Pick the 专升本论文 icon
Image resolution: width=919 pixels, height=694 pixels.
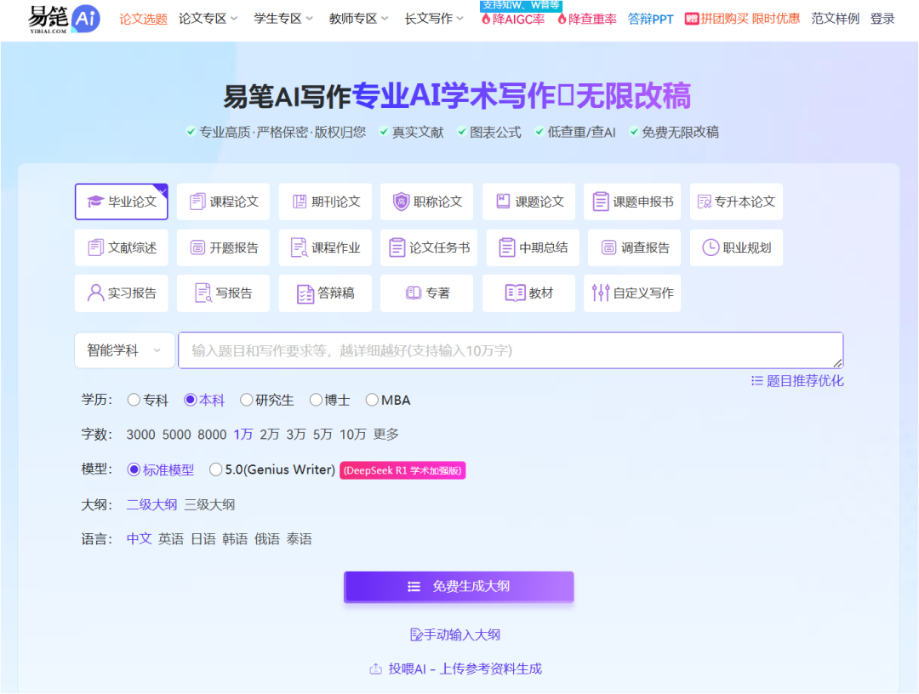704,202
